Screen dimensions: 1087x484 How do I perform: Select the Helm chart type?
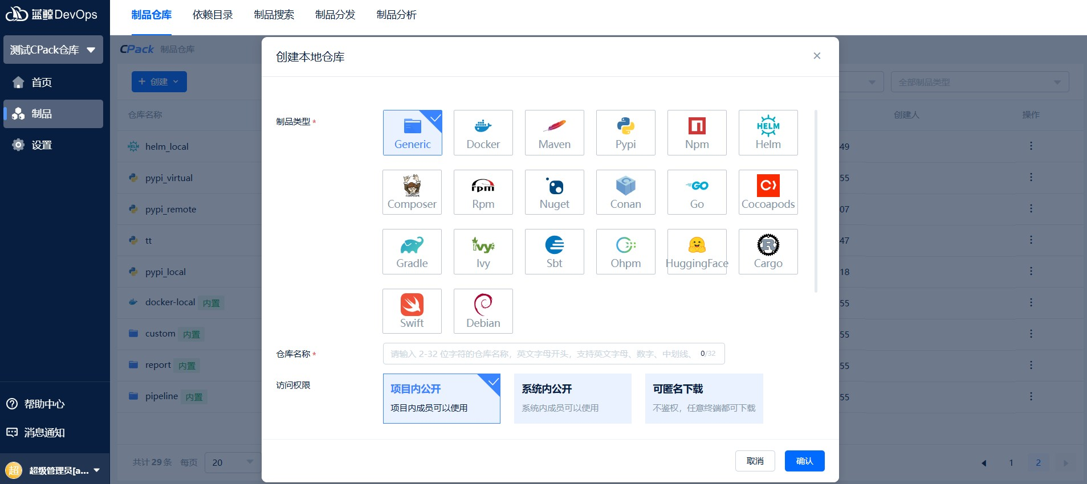coord(768,133)
